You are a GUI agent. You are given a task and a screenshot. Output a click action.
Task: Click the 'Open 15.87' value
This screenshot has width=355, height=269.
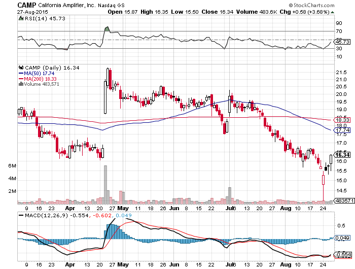pos(123,12)
